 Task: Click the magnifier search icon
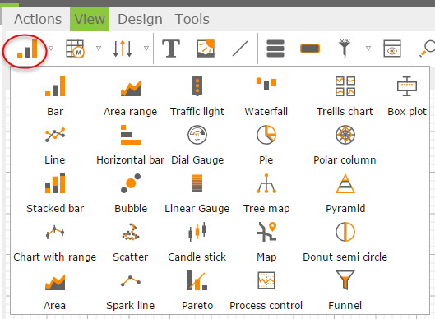tap(428, 49)
